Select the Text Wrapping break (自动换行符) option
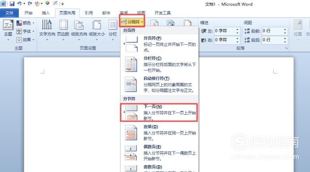The height and width of the screenshot is (172, 310). 159,84
